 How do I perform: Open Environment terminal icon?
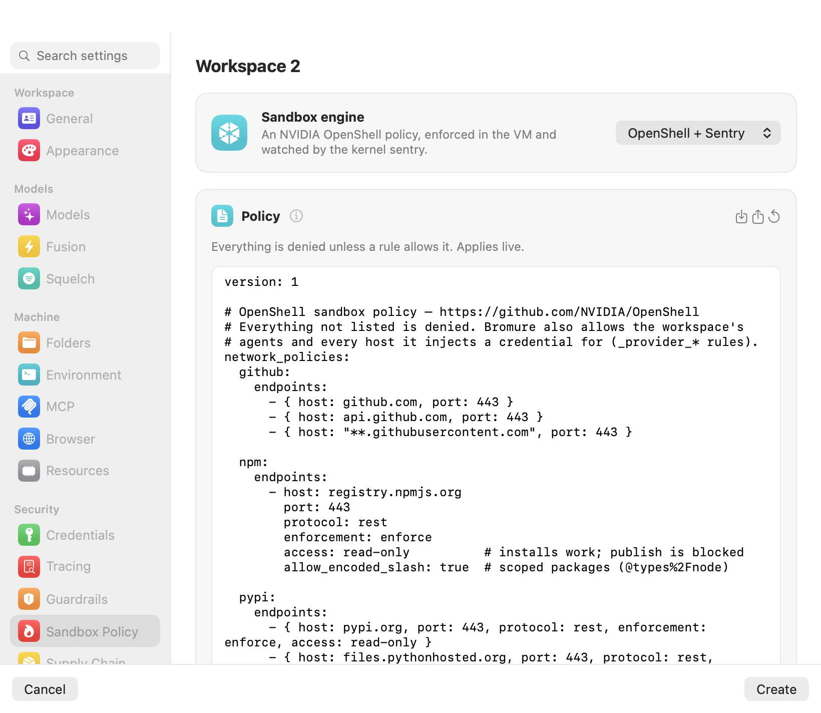click(x=29, y=375)
